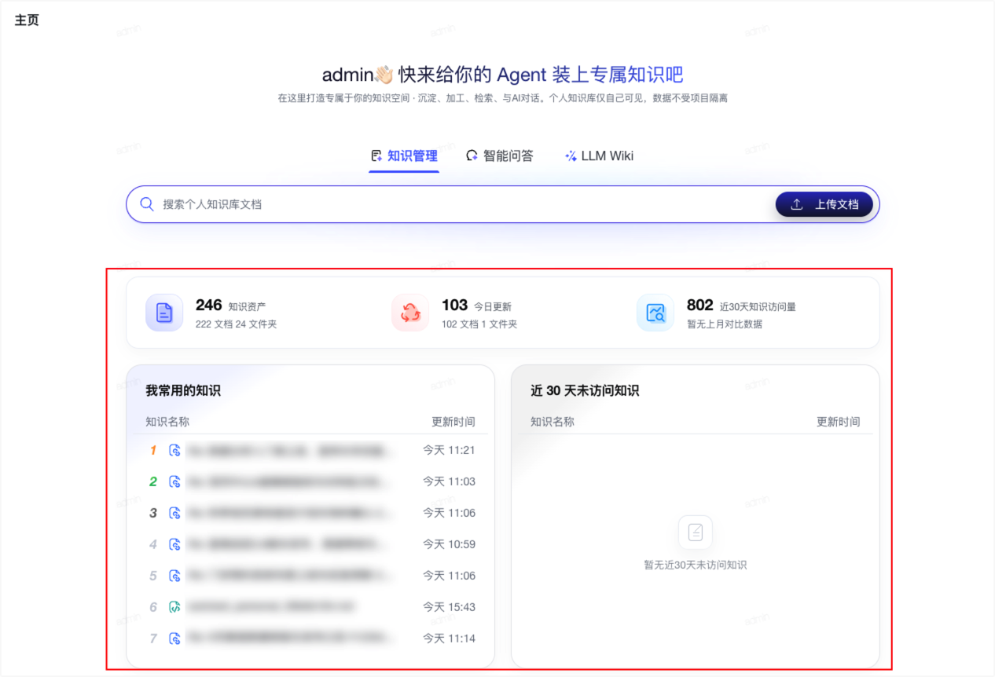The image size is (995, 677).
Task: Click the magnifier icon in the search bar
Action: [147, 204]
